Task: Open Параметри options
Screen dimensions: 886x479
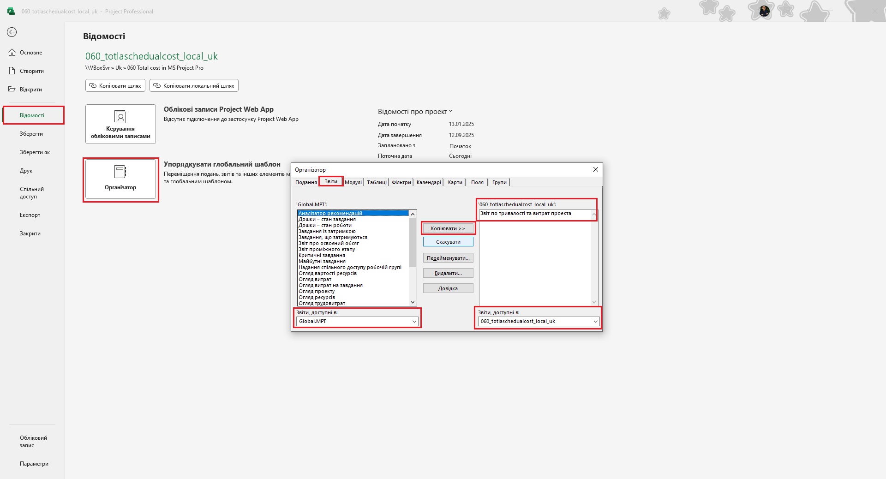Action: coord(34,464)
